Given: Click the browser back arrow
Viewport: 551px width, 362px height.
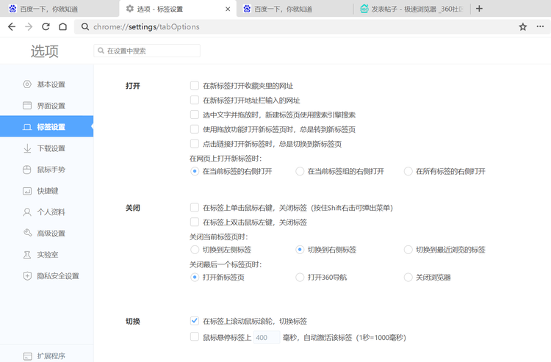Looking at the screenshot, I should coord(11,26).
